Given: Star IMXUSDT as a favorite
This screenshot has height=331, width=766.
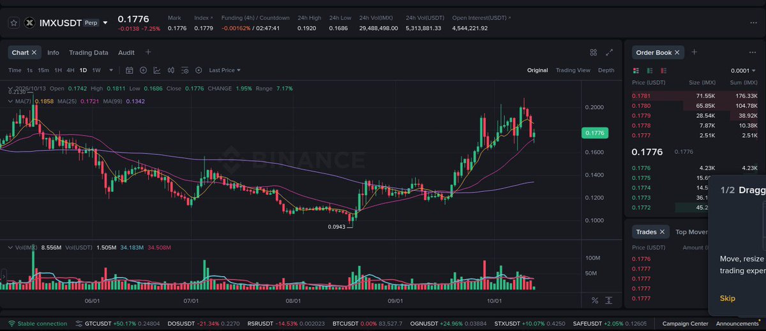Looking at the screenshot, I should tap(13, 23).
